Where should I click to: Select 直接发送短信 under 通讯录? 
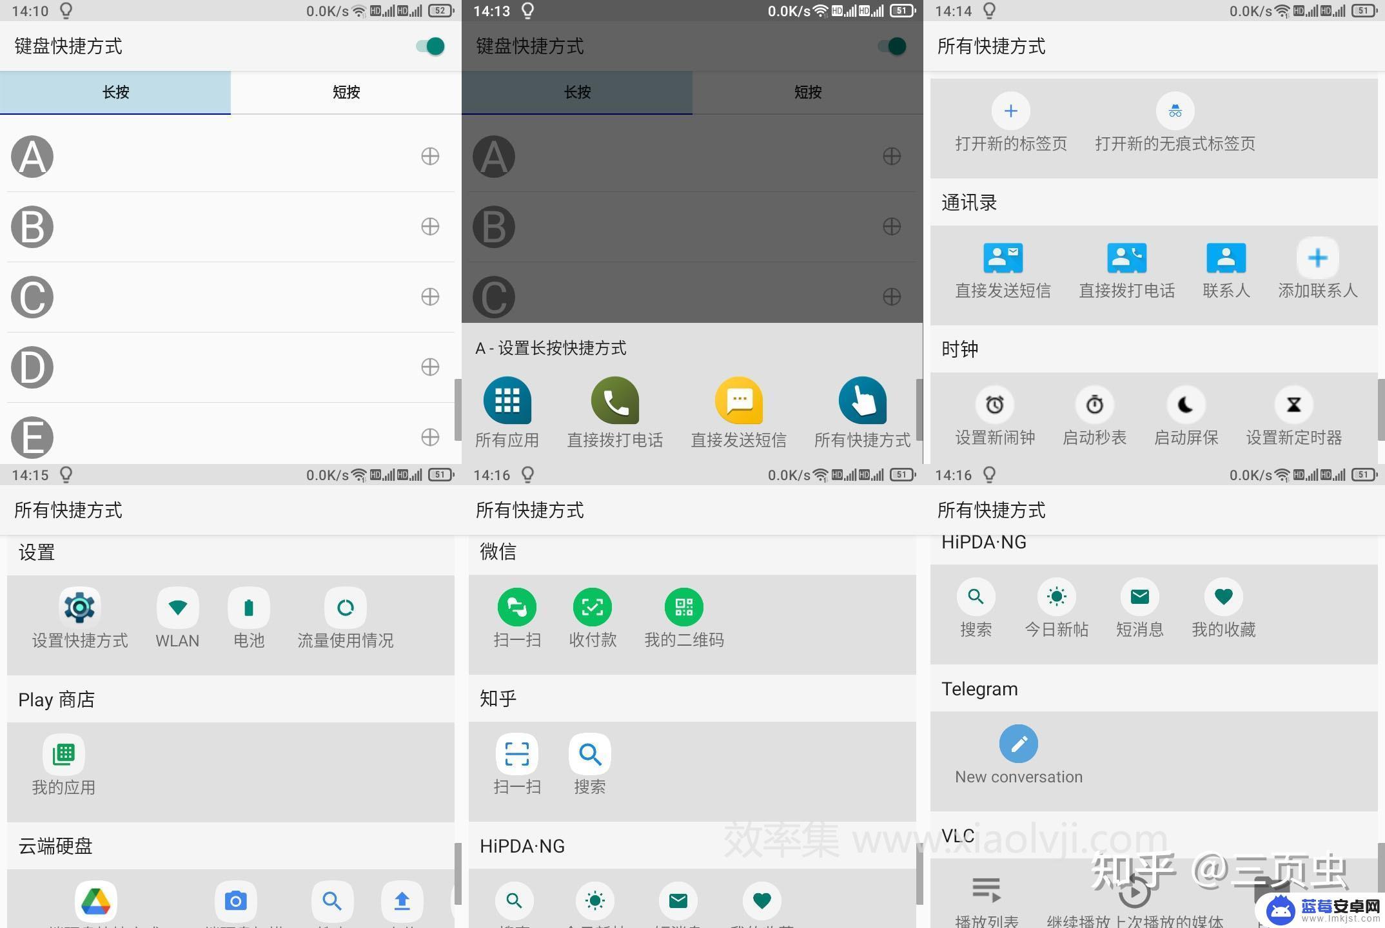pos(1003,271)
